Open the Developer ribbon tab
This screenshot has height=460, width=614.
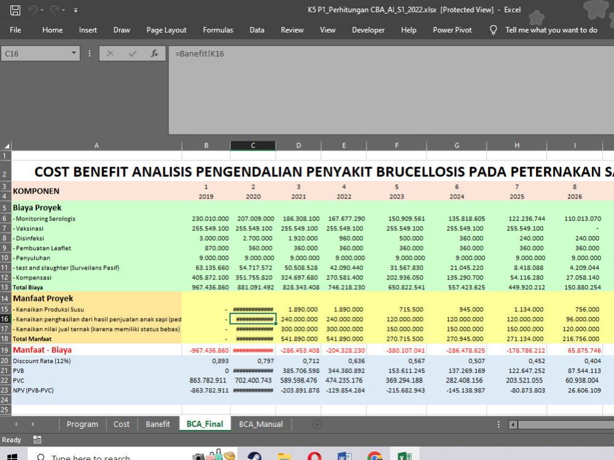point(368,29)
